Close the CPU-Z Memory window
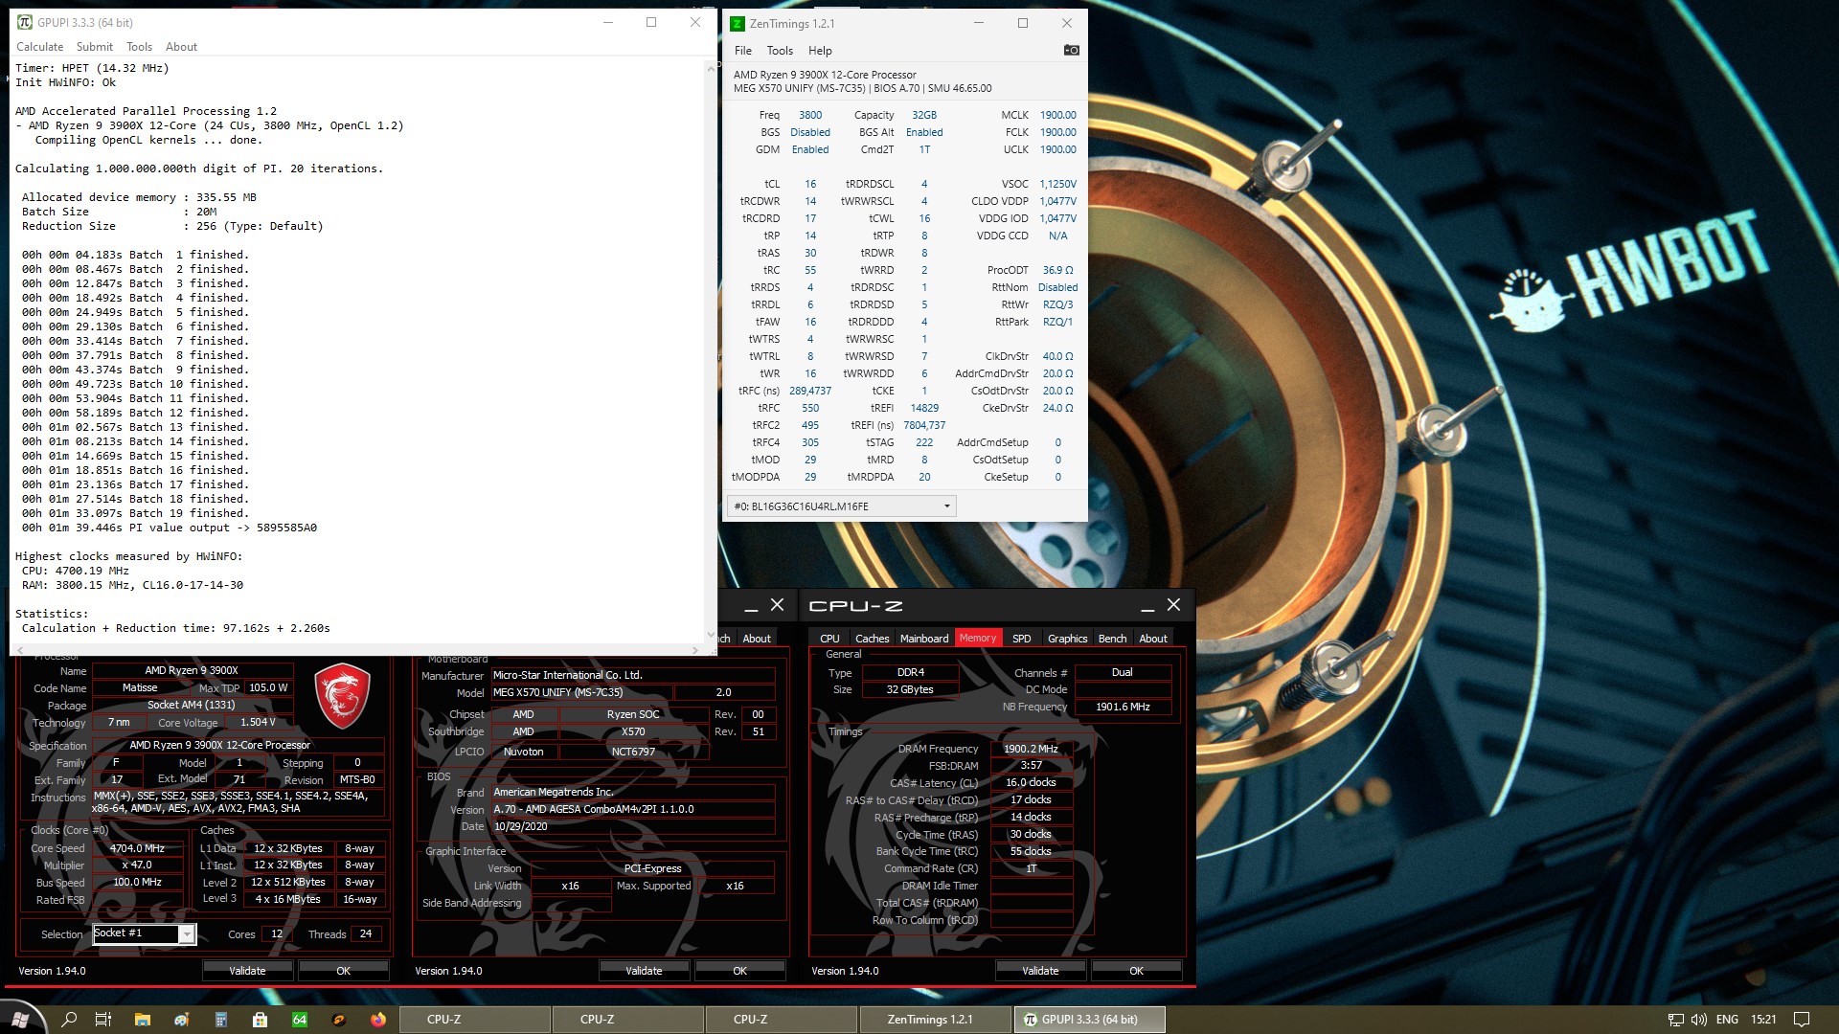Screen dimensions: 1839x1034 coord(1174,605)
